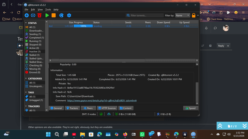
Task: Collapse the STATUS sidebar section
Action: coord(26,23)
